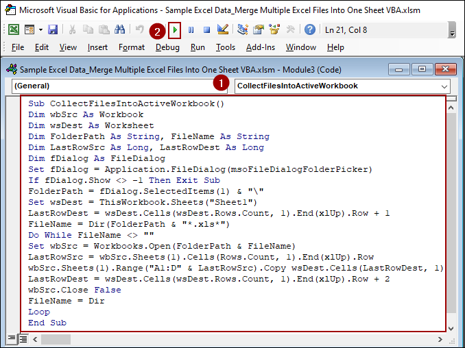Open the insert object dropdown arrow in toolbar

tap(41, 30)
